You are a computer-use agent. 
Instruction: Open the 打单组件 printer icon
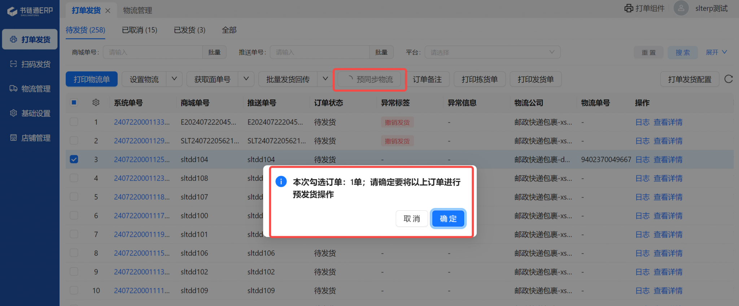click(x=629, y=8)
